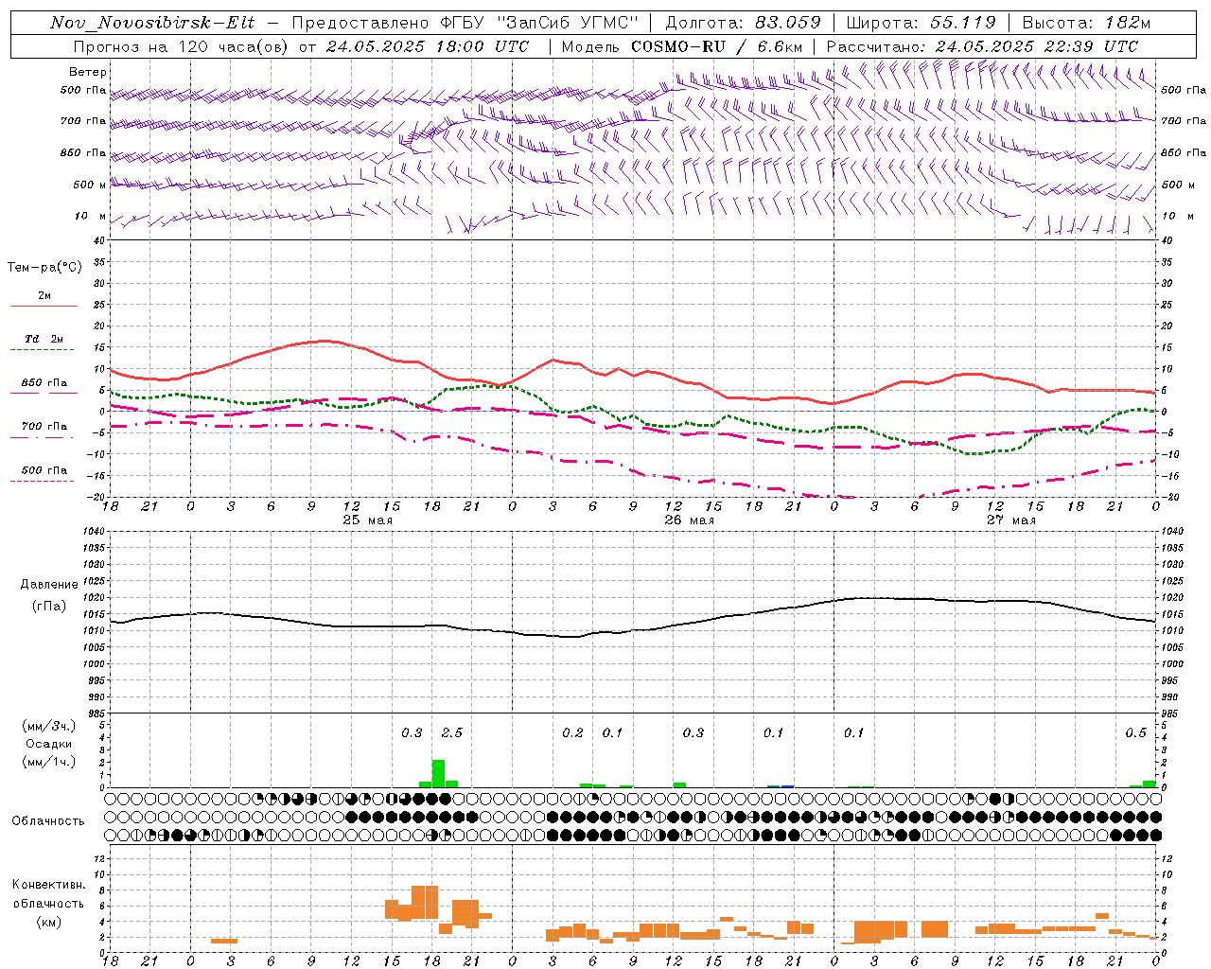Click the station title Nov_Novosibirsk-Elt
This screenshot has height=969, width=1211.
152,23
